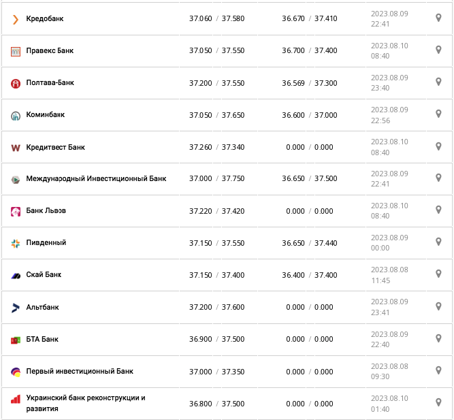Click the Пивденный colorful logo
This screenshot has height=420, width=454.
15,243
